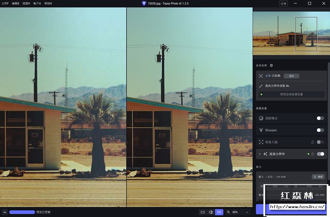Click the 自动处理 heading text
Image resolution: width=330 pixels, height=217 pixels.
[261, 65]
